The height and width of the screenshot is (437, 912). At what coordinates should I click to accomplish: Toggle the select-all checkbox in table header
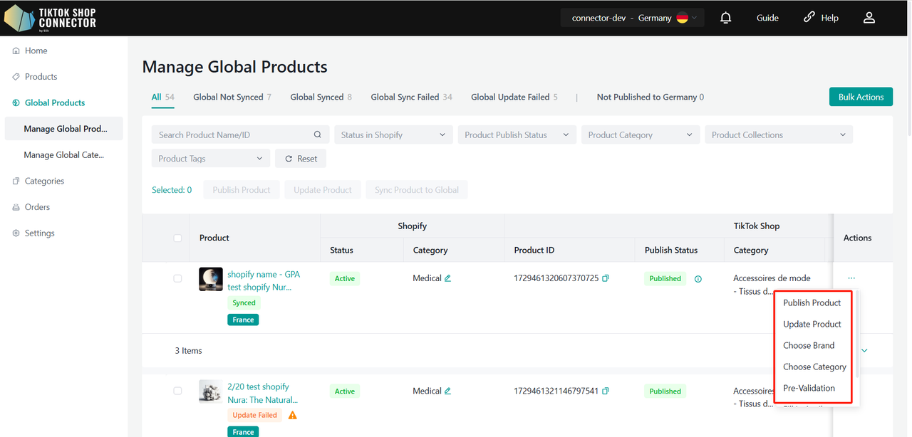click(x=177, y=238)
